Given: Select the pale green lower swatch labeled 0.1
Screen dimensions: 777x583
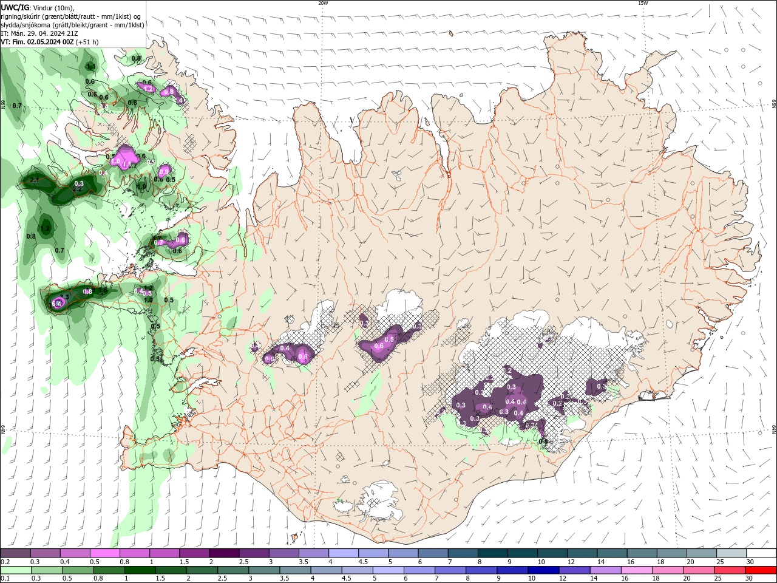Looking at the screenshot, I should (16, 570).
